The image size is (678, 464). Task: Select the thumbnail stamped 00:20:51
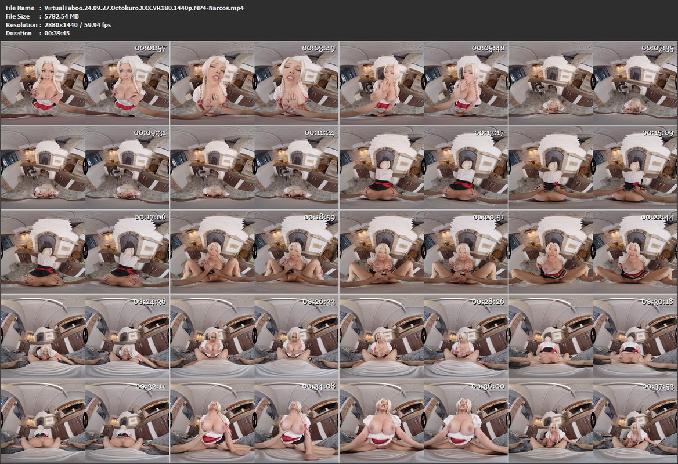[x=424, y=252]
